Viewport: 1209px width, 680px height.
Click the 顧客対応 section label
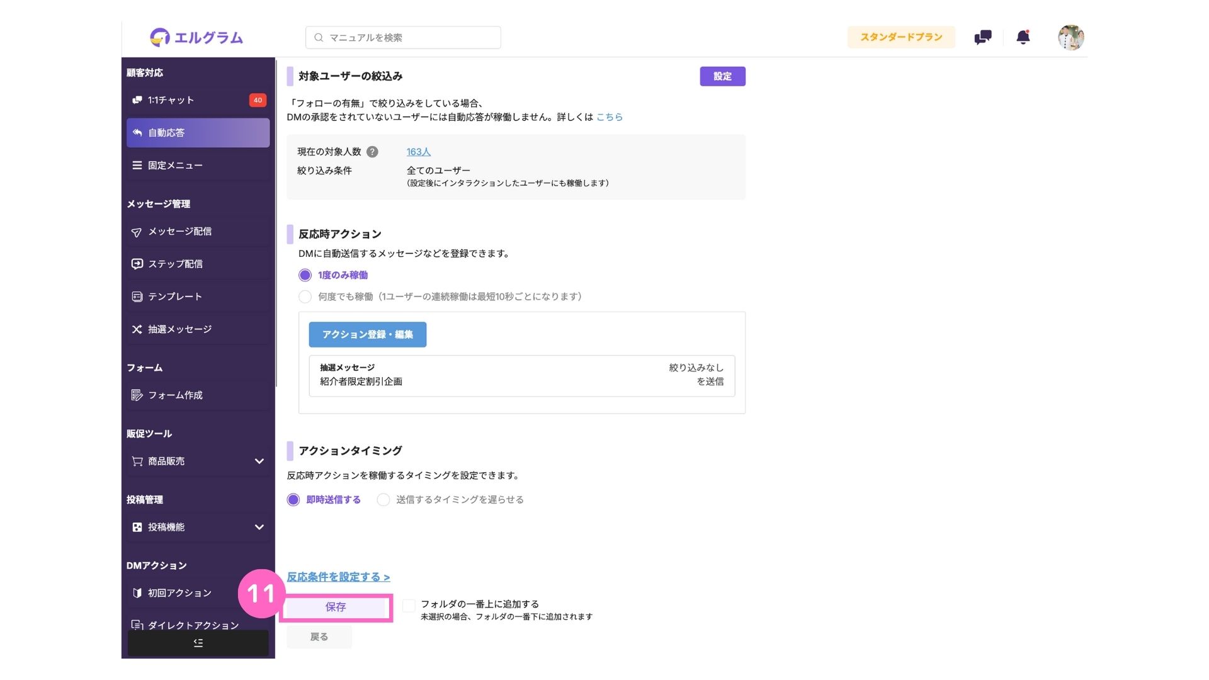[x=144, y=73]
